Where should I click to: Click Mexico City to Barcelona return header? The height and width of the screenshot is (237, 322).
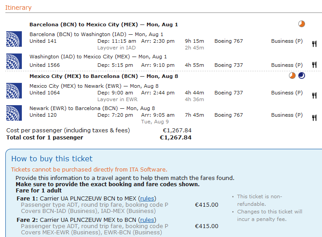[x=104, y=76]
